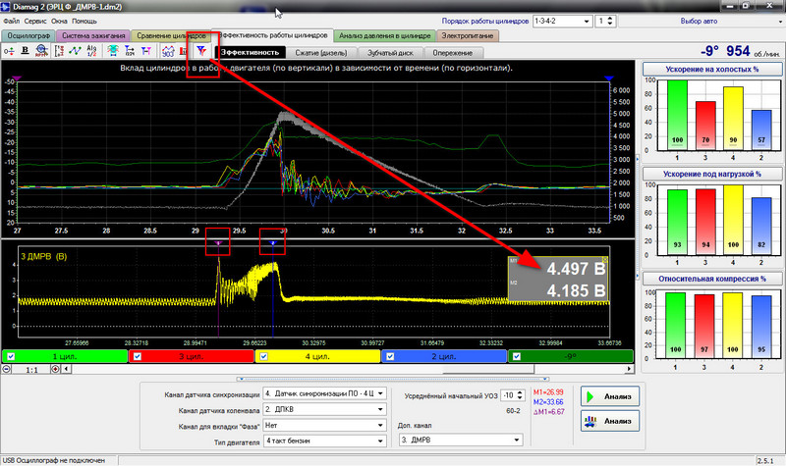The width and height of the screenshot is (786, 466).
Task: Open the Окна menu
Action: point(59,21)
